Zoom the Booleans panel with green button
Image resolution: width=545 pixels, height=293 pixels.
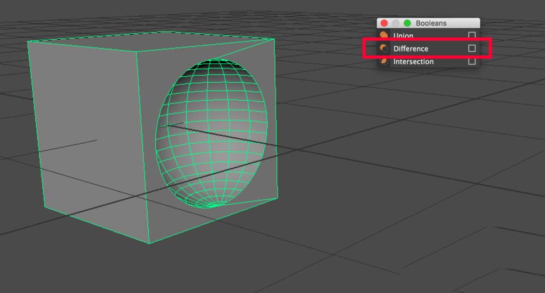(x=407, y=23)
